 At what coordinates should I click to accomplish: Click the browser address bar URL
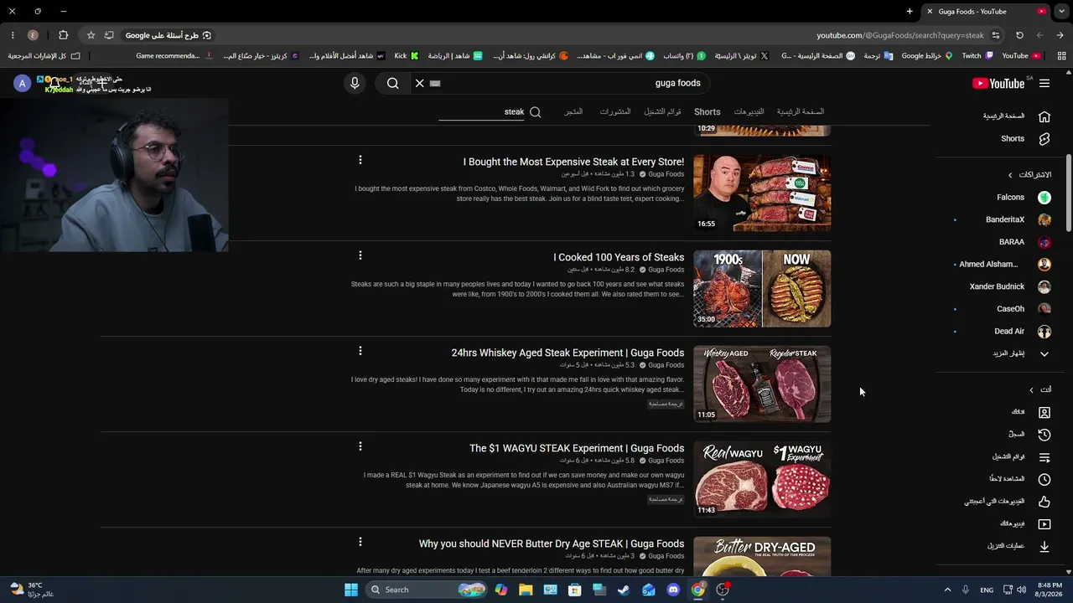(x=900, y=35)
